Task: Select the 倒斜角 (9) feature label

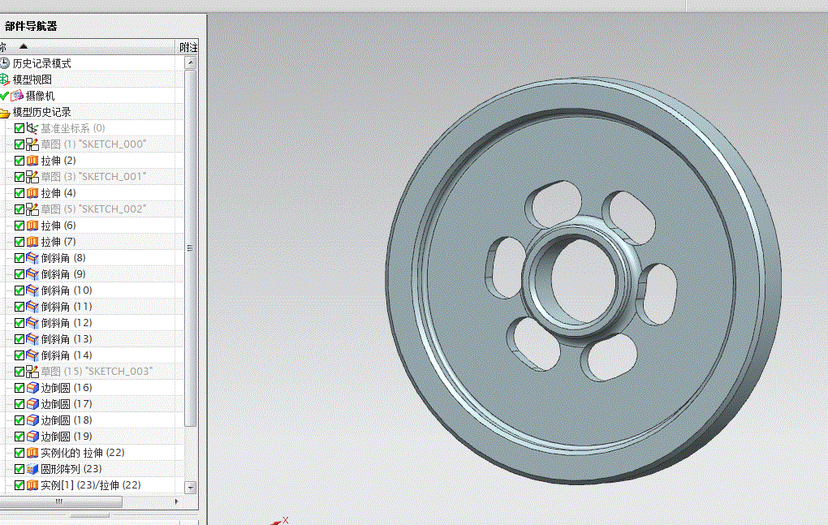Action: (63, 274)
